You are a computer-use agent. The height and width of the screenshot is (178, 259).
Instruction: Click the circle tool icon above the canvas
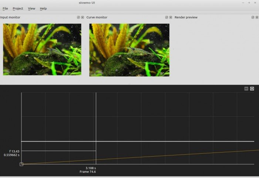pos(252,89)
